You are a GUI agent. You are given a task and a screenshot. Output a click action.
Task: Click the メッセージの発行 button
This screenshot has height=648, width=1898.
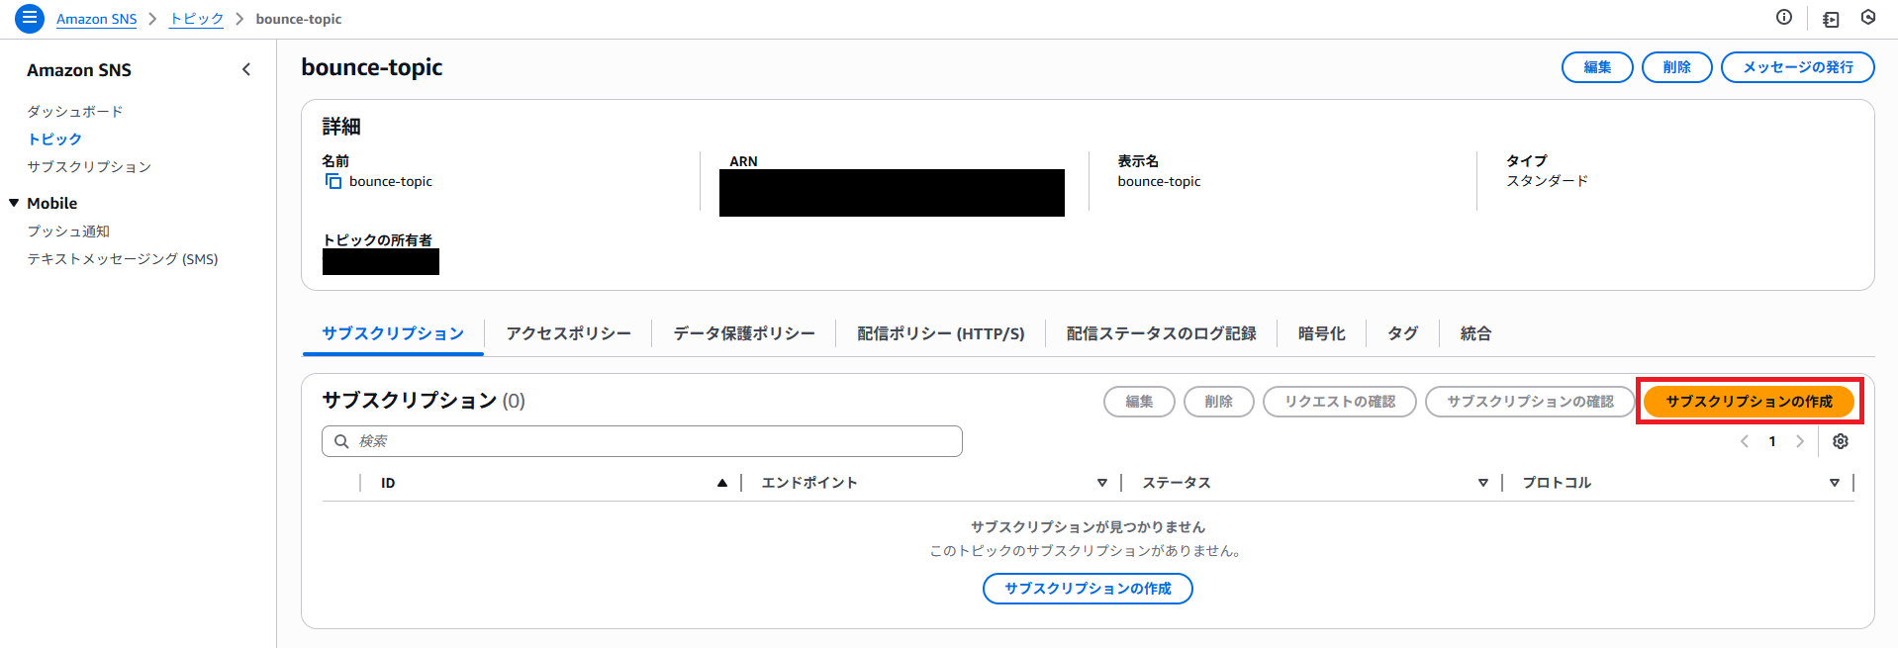(x=1797, y=67)
